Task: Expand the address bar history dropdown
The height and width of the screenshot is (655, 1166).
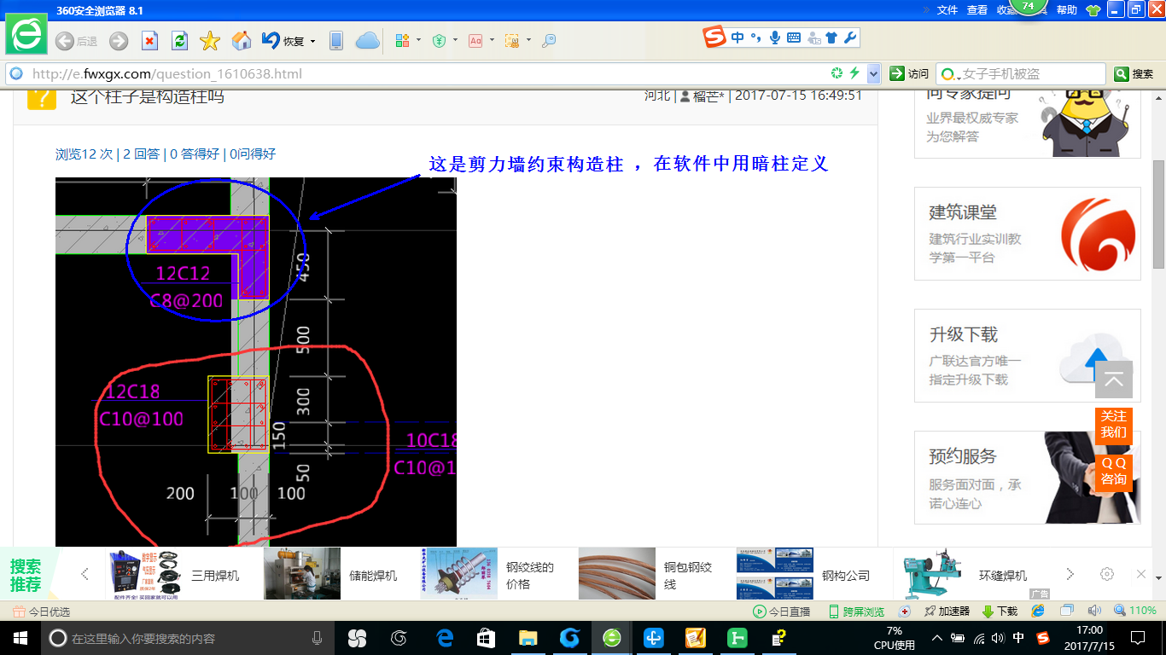Action: pos(873,74)
